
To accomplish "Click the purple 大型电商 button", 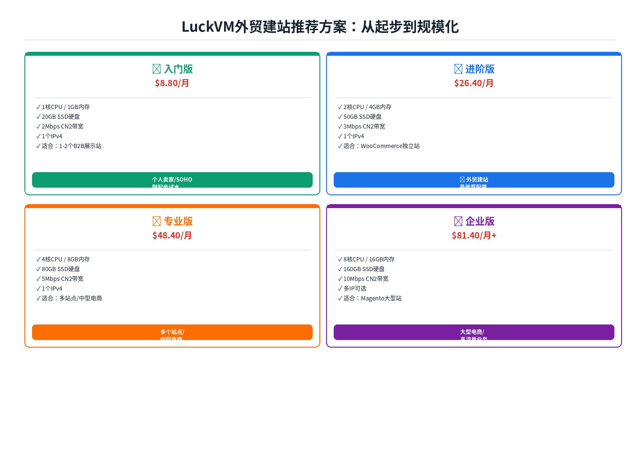I will point(474,332).
